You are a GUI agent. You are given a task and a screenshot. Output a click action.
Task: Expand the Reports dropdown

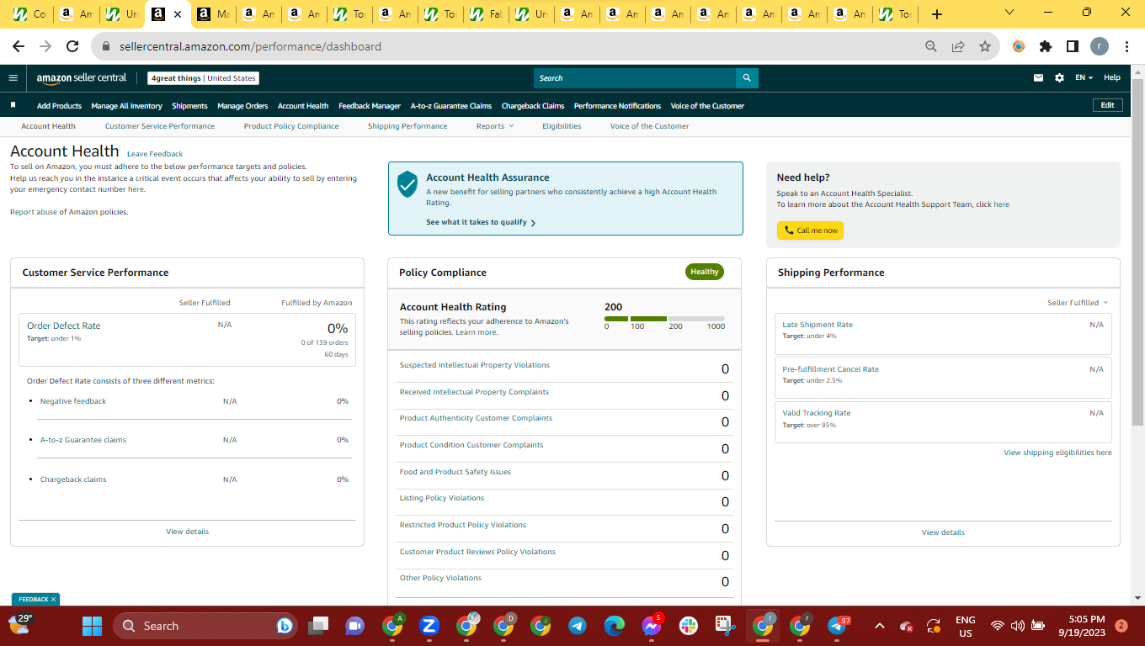pyautogui.click(x=494, y=126)
